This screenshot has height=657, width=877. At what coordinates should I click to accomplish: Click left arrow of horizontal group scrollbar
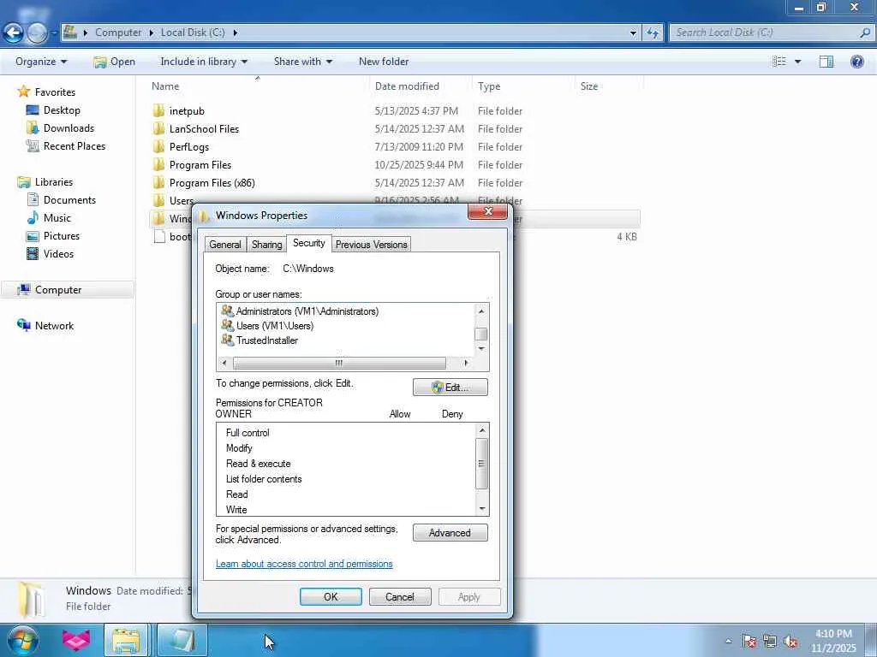point(224,363)
